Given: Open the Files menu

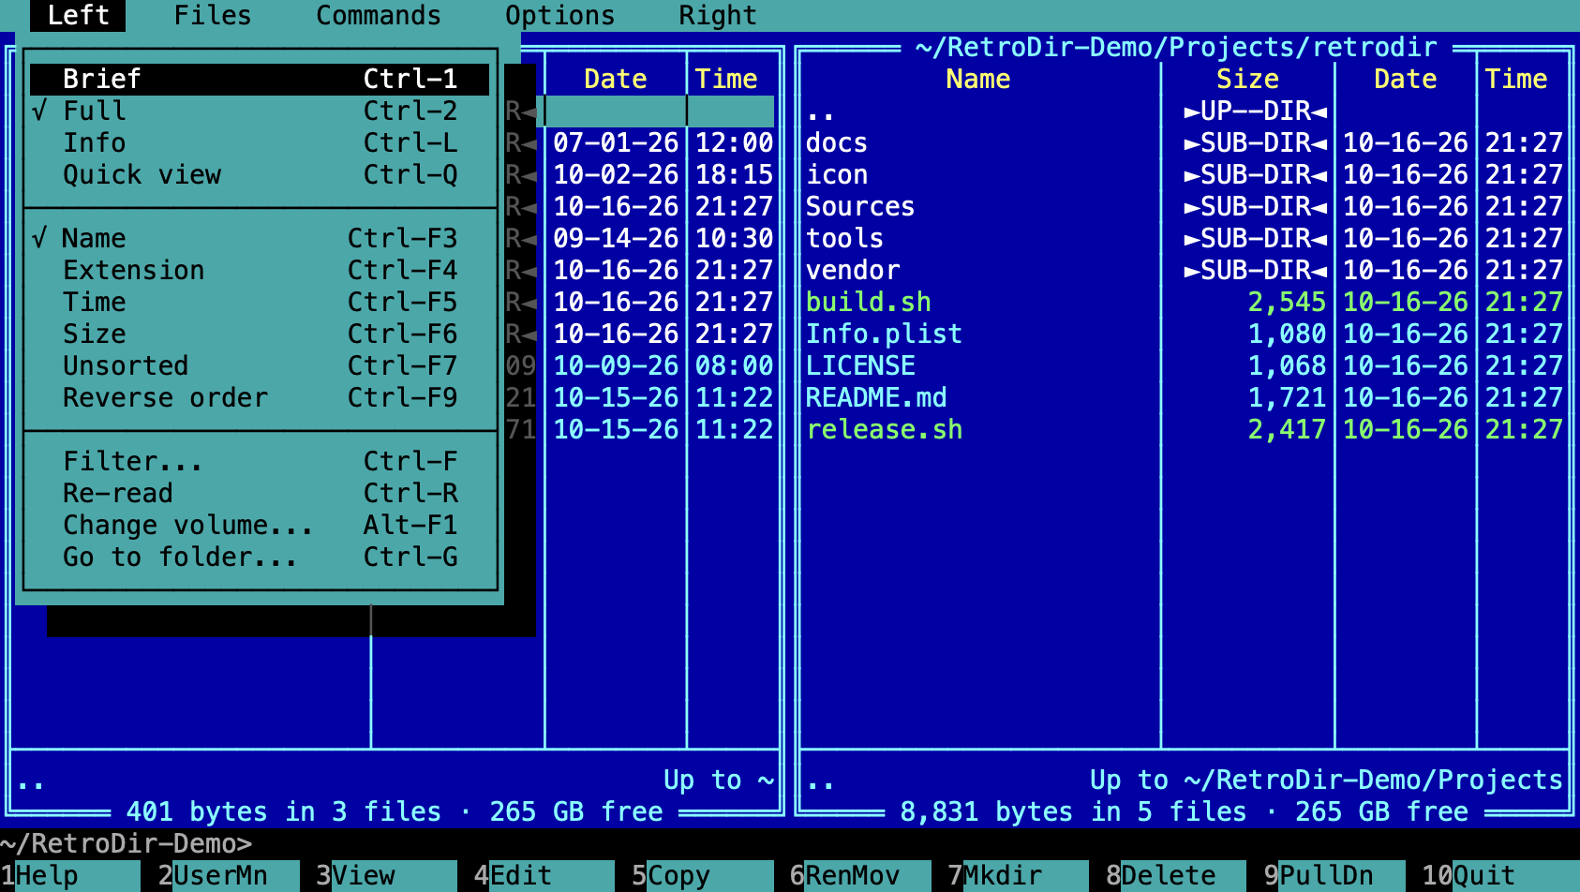Looking at the screenshot, I should [x=213, y=16].
